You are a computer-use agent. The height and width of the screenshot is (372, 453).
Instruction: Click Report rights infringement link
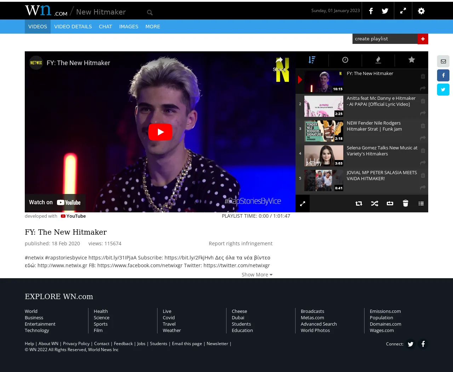tap(241, 244)
